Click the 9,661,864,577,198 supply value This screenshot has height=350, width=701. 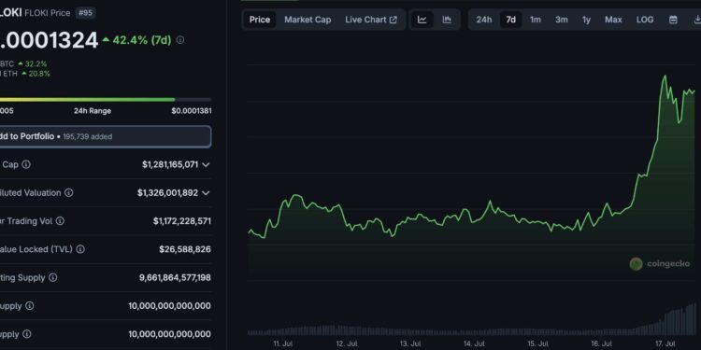tap(176, 278)
